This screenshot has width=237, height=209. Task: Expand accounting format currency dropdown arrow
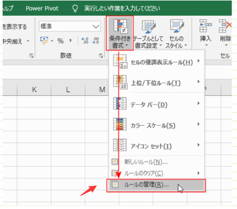pyautogui.click(x=52, y=41)
